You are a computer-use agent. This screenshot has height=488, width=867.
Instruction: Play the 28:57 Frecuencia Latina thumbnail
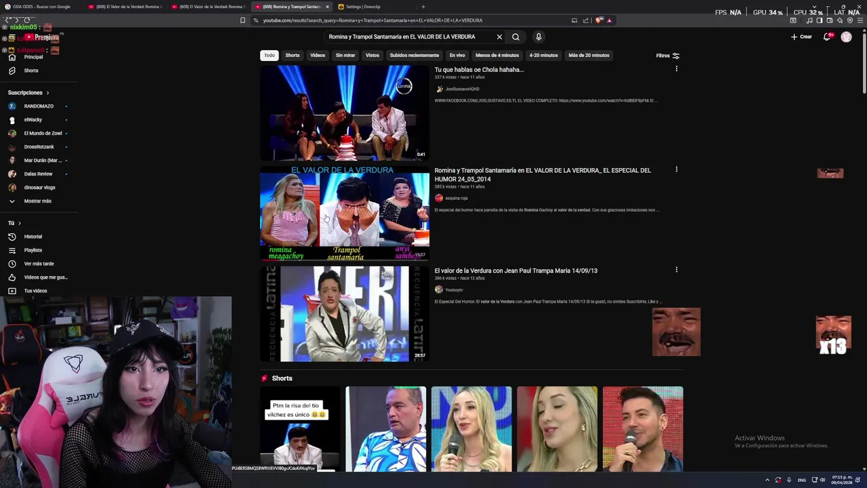tap(345, 314)
